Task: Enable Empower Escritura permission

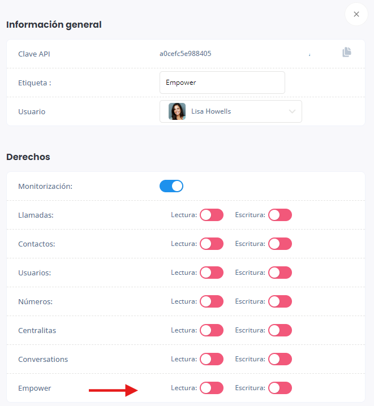Action: (x=280, y=388)
